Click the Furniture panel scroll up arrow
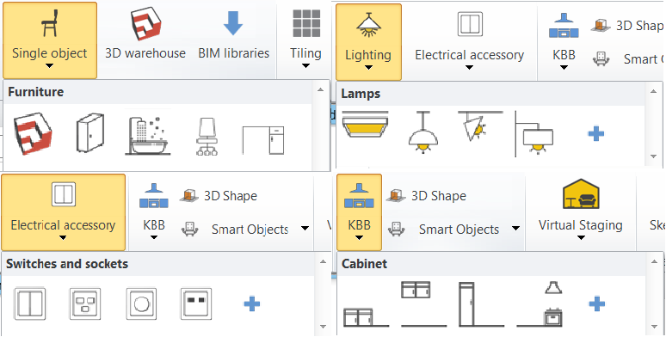 point(321,89)
